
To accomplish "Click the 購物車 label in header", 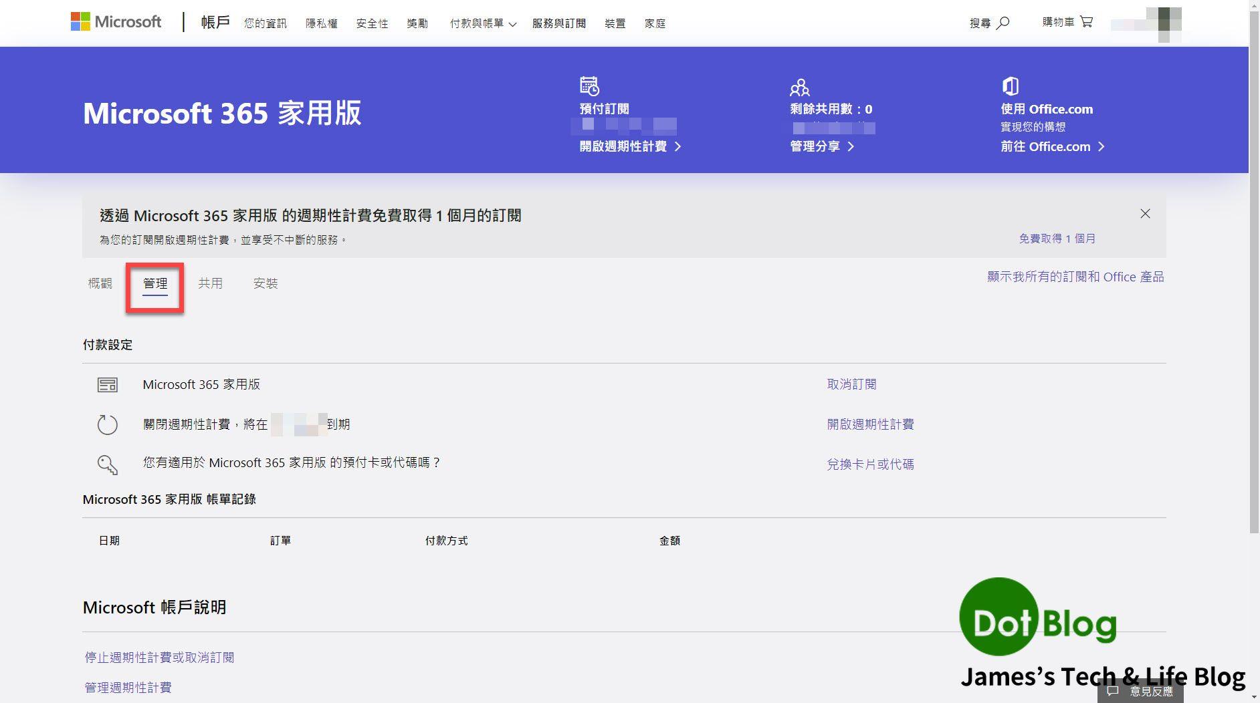I will point(1058,22).
